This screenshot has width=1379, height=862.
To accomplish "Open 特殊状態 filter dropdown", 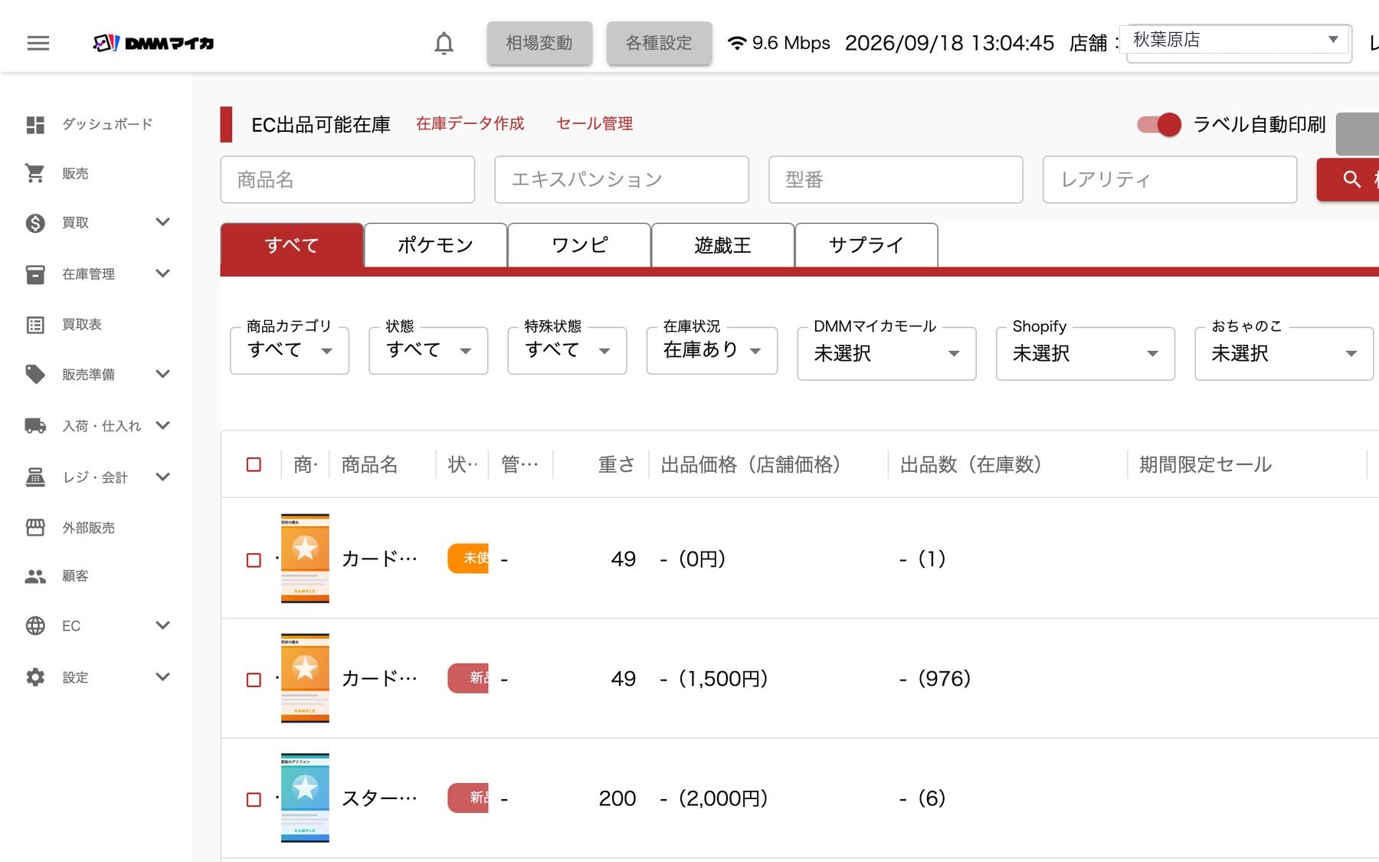I will [567, 350].
